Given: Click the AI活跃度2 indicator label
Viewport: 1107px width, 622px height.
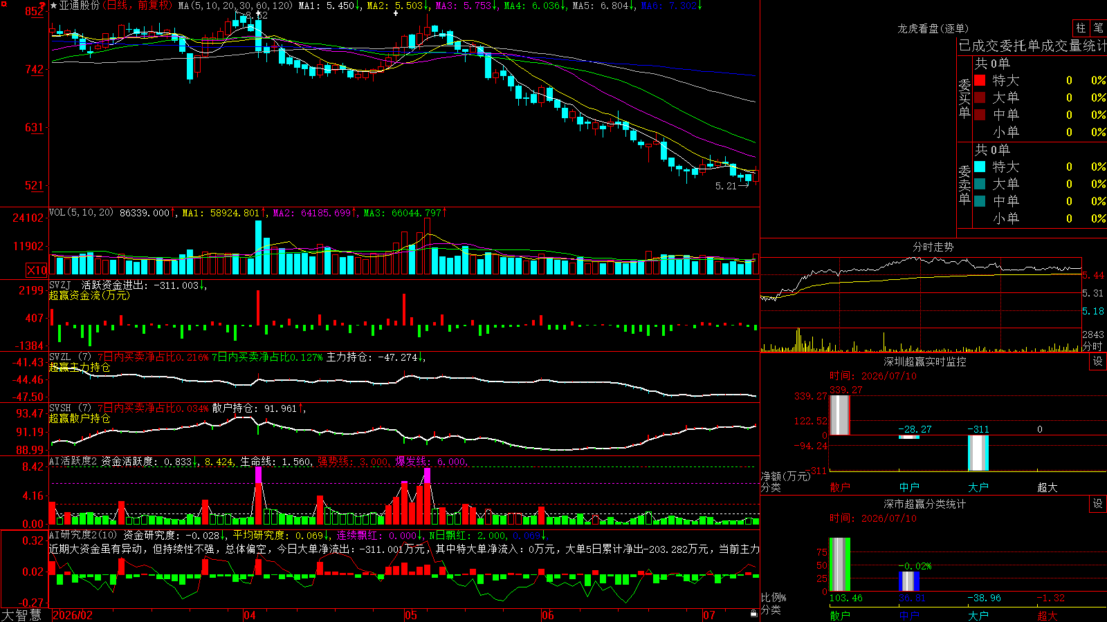Looking at the screenshot, I should (73, 461).
